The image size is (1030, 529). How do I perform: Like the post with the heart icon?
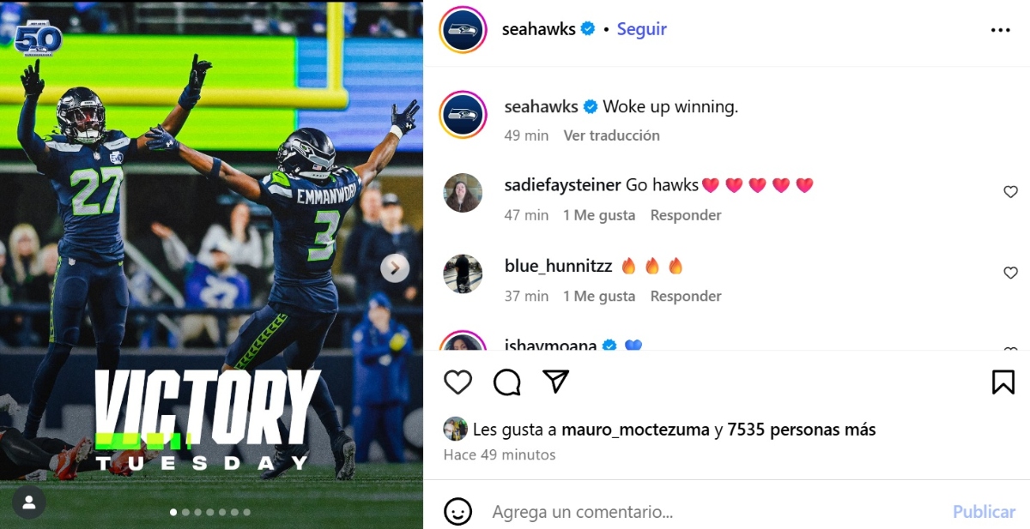[x=457, y=382]
